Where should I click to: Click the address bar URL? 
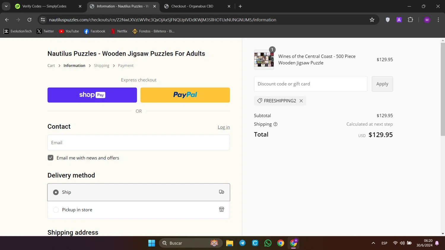(x=163, y=20)
